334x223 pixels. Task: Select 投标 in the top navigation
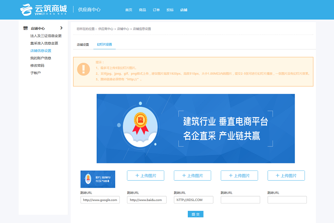point(170,10)
